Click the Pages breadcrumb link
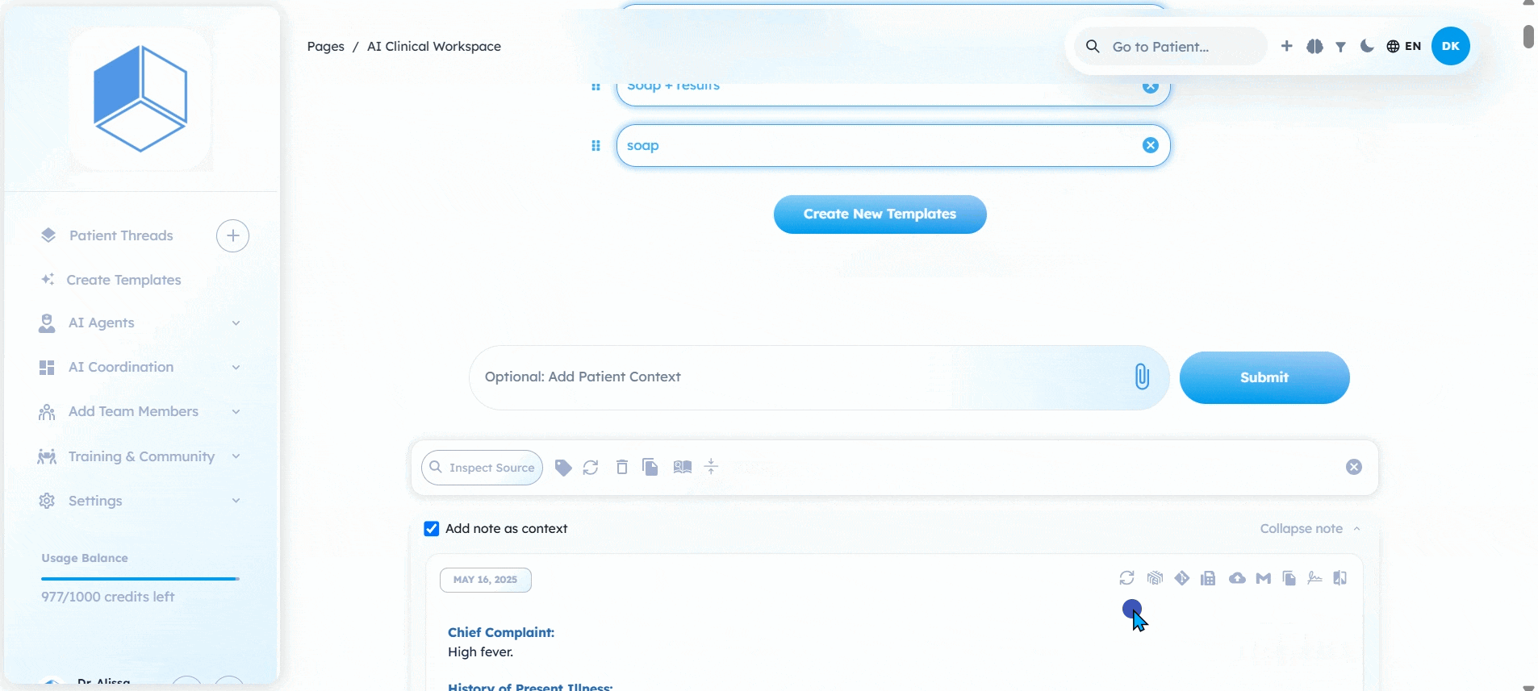 (325, 47)
